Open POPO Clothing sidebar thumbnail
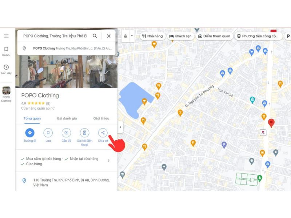291x218 pixels. pos(6,94)
